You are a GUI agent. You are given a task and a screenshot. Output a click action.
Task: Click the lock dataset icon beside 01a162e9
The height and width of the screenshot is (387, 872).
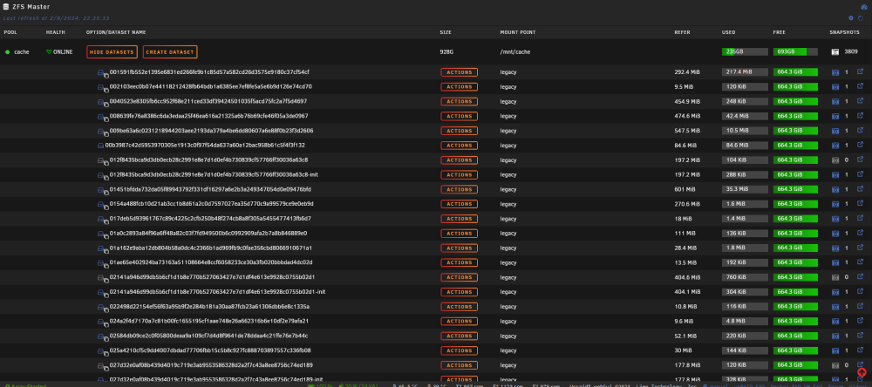103,248
